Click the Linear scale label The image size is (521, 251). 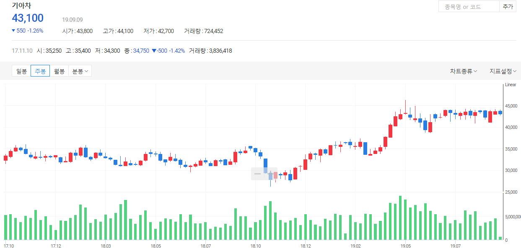pos(511,85)
